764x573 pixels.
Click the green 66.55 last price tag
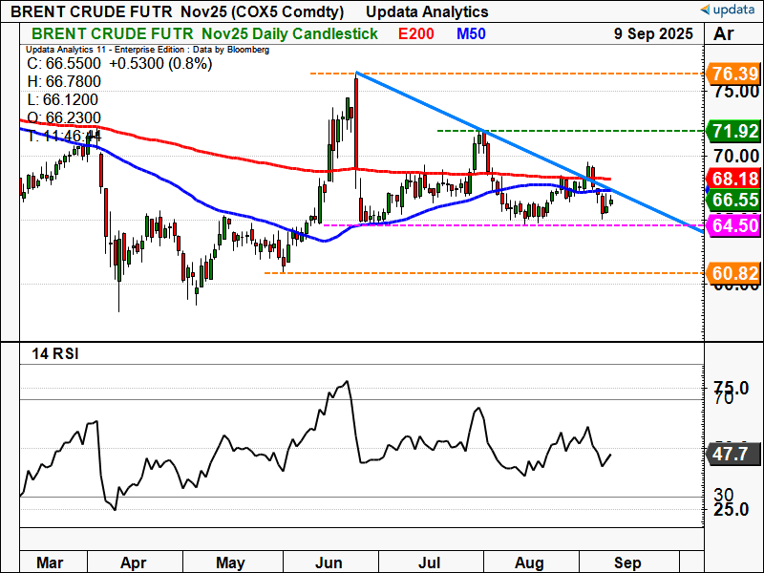tap(734, 200)
